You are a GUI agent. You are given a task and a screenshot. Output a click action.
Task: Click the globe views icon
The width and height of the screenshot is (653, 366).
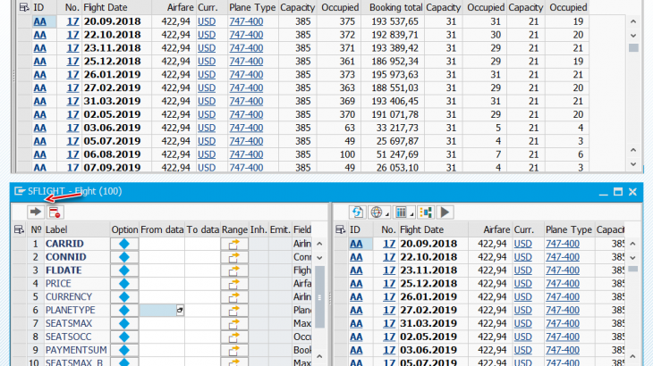click(376, 212)
